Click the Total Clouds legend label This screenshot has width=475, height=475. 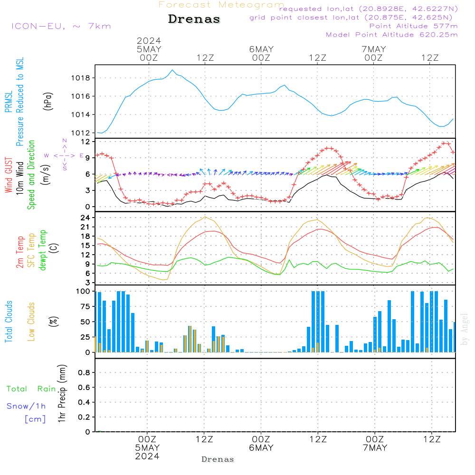tap(9, 322)
